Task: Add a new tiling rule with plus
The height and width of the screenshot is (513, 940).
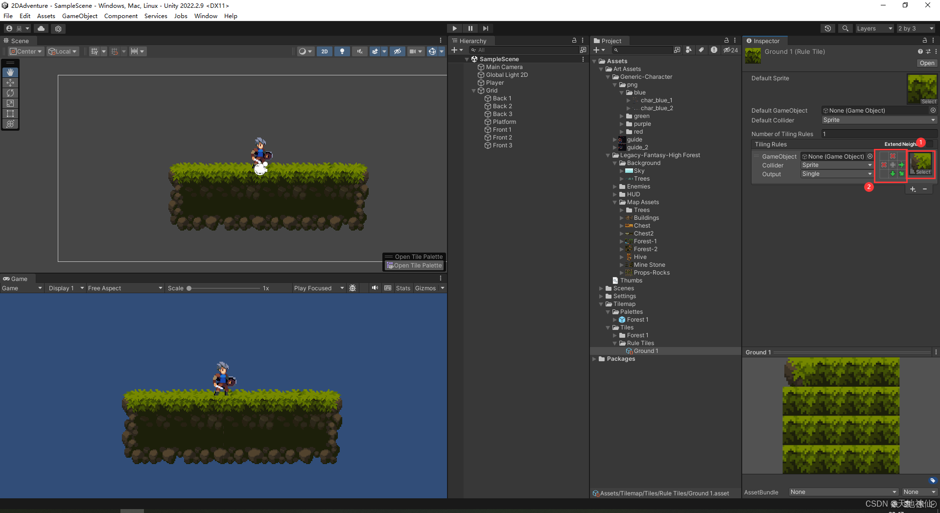Action: pos(913,189)
